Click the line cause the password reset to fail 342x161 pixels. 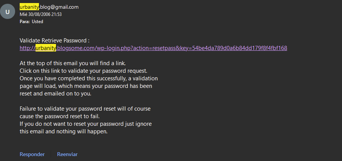(59, 116)
